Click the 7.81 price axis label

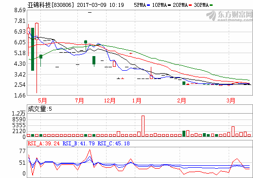(x=20, y=21)
